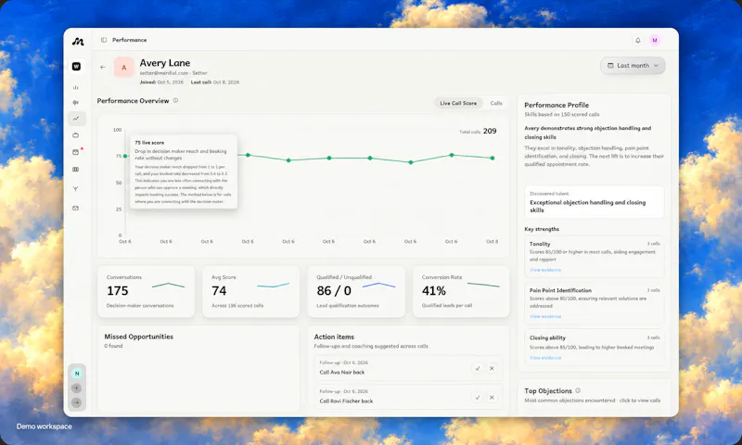This screenshot has height=445, width=742.
Task: Open the app logo at sidebar top
Action: [78, 42]
